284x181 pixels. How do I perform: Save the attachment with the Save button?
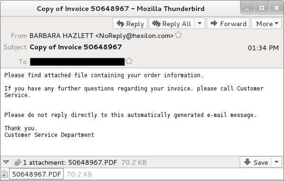(256, 162)
